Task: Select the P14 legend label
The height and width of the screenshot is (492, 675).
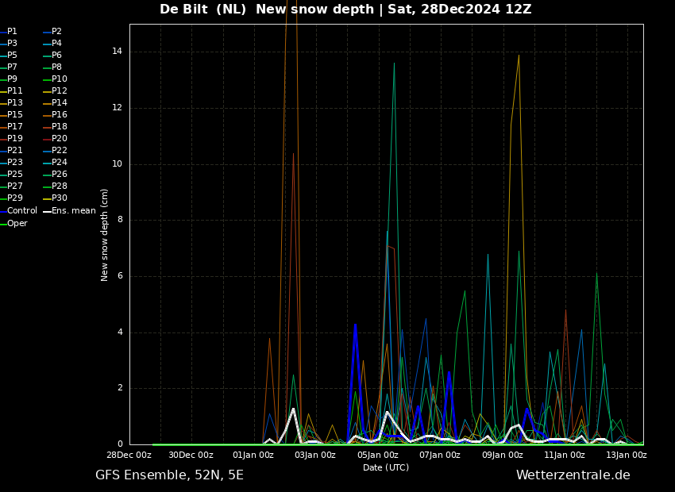Action: pyautogui.click(x=60, y=103)
